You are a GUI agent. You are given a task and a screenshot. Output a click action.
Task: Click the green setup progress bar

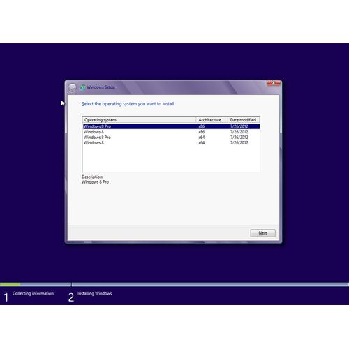(10, 284)
